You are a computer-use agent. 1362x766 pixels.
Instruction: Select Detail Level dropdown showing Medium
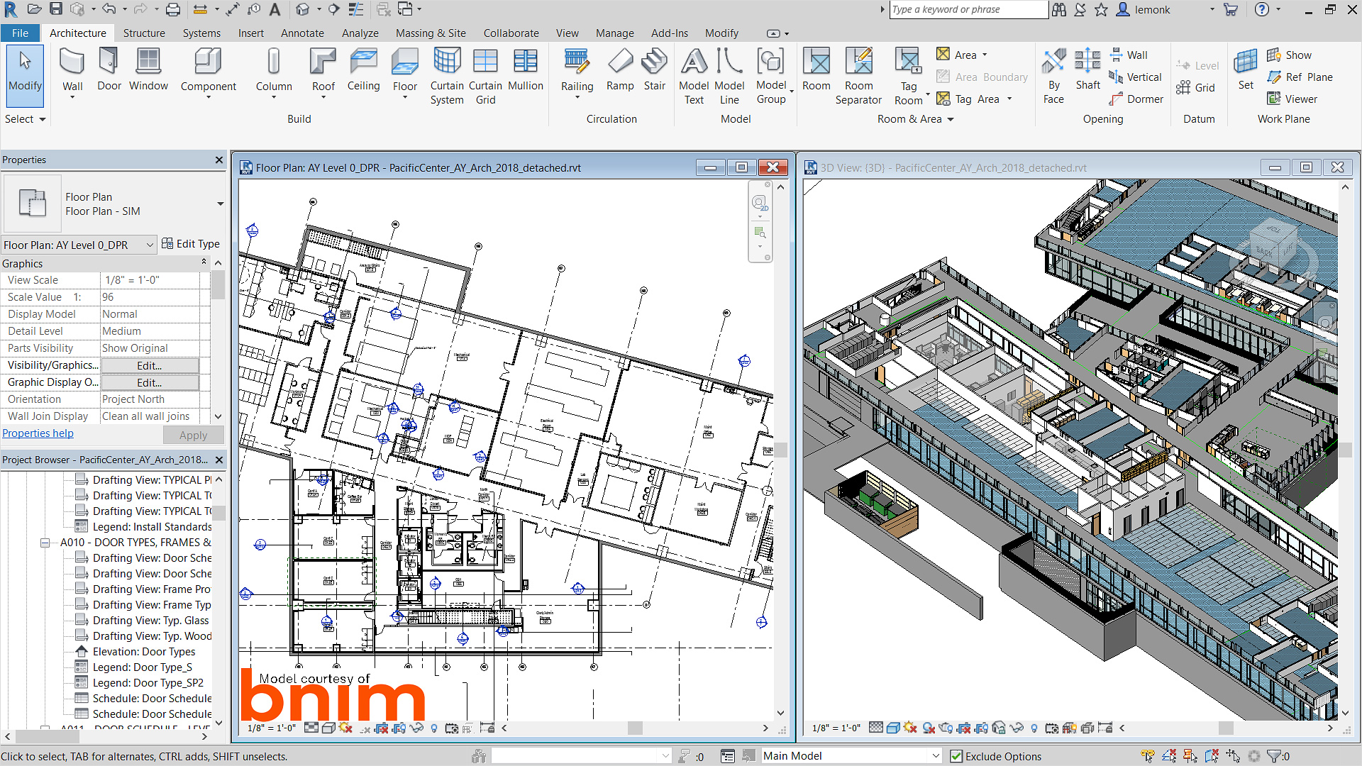point(150,330)
